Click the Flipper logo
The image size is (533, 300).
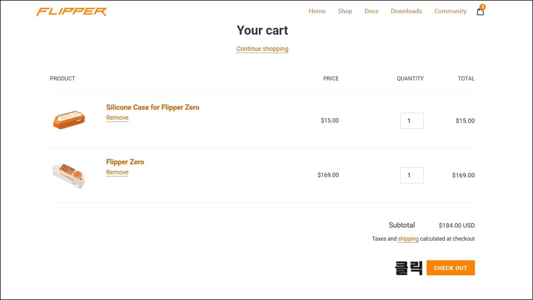(72, 12)
